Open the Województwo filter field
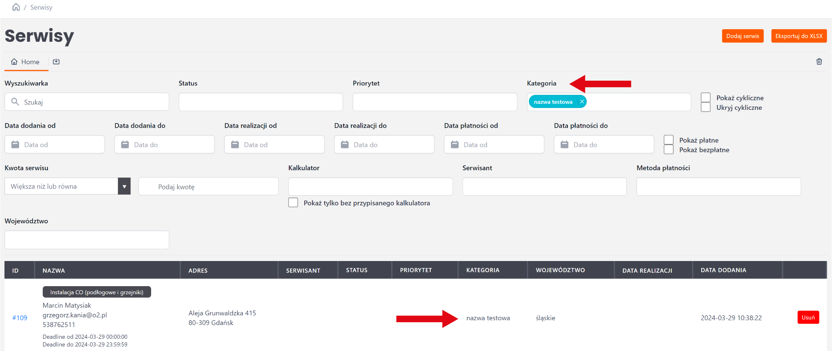 (87, 240)
